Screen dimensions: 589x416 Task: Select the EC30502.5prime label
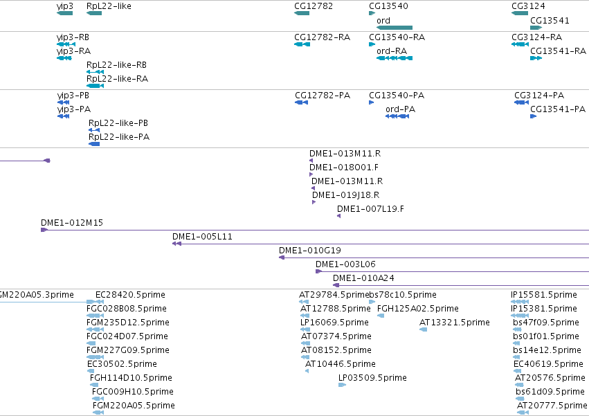[122, 364]
